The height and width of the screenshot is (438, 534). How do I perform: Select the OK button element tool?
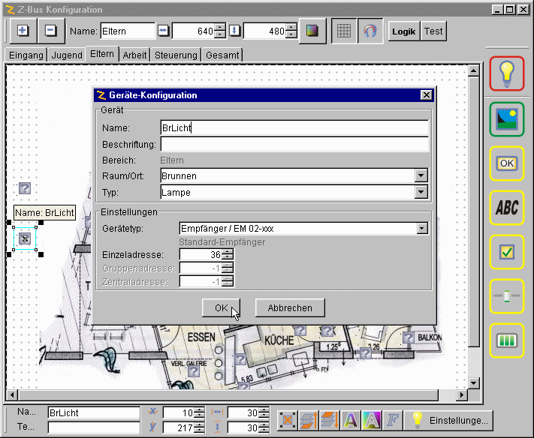507,163
